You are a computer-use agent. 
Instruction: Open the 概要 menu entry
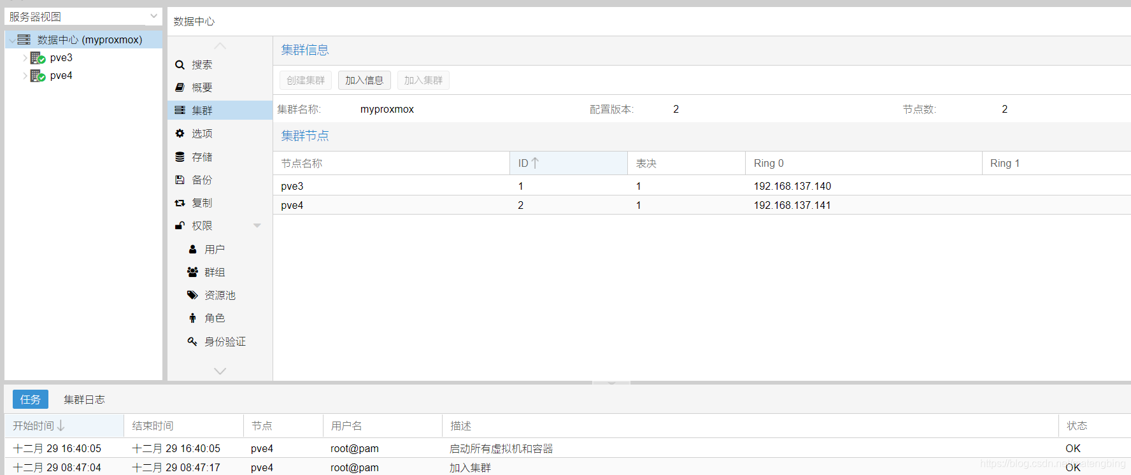tap(220, 88)
